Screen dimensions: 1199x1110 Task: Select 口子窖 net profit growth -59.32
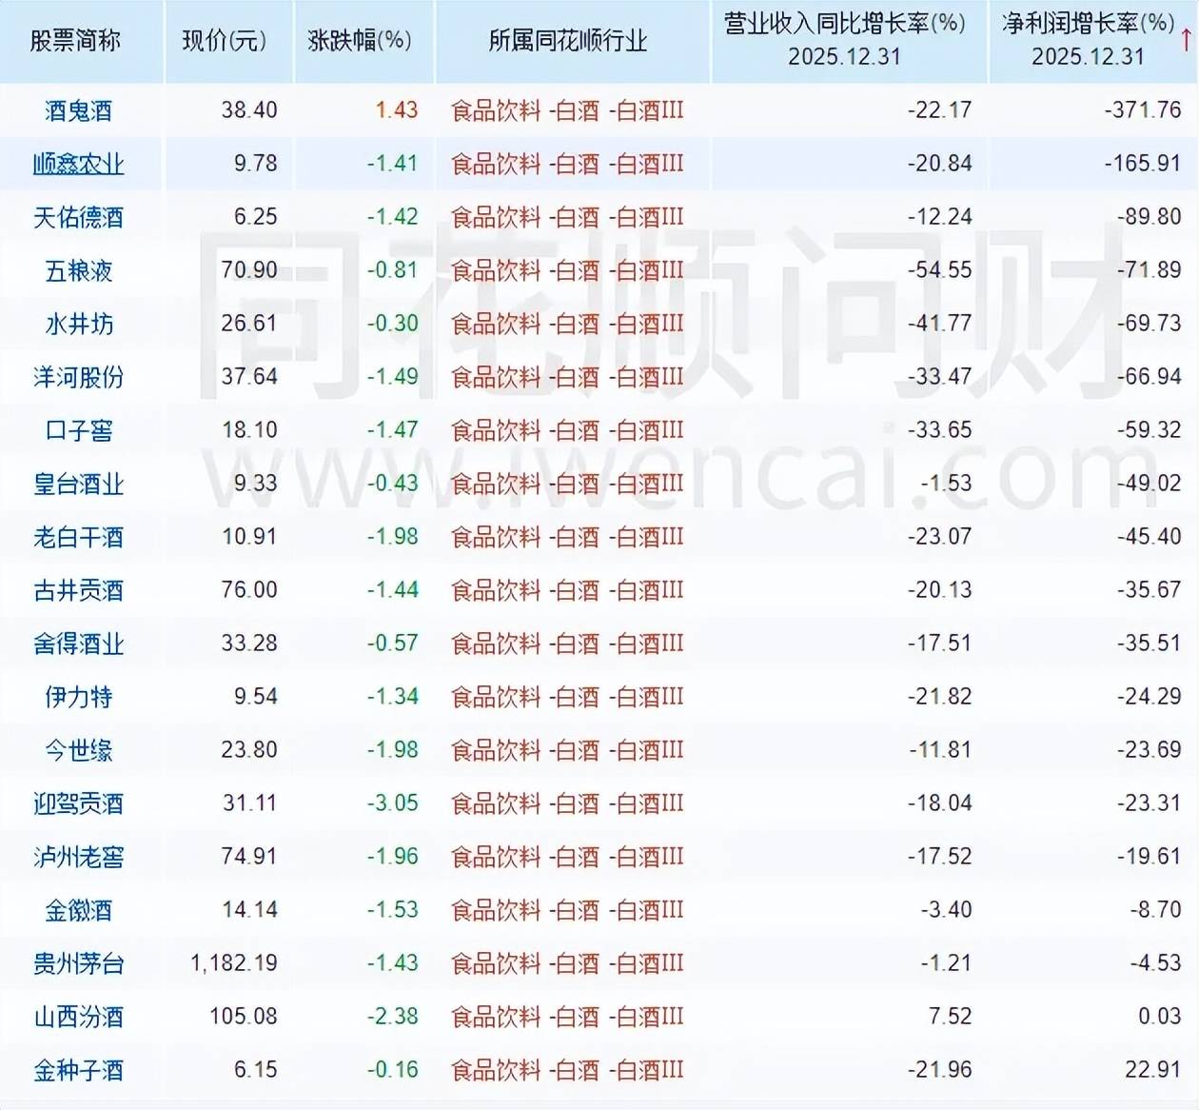[x=1149, y=430]
